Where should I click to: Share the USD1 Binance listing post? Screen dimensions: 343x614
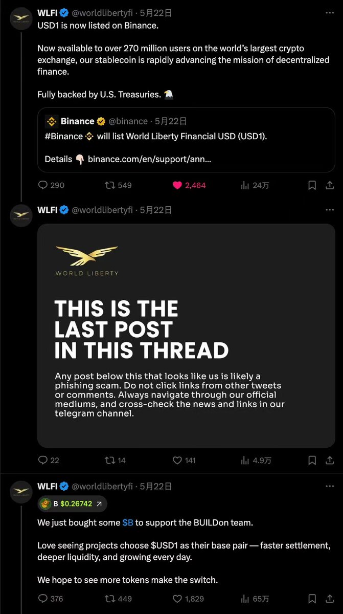point(330,185)
